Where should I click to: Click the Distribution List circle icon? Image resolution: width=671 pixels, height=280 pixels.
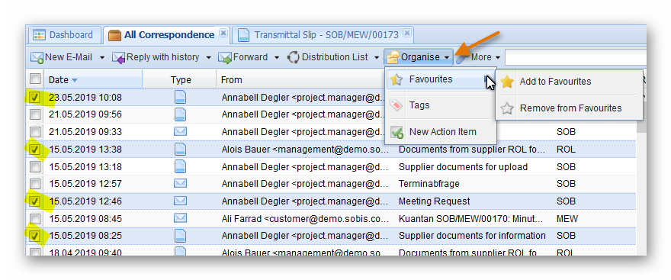(x=293, y=57)
